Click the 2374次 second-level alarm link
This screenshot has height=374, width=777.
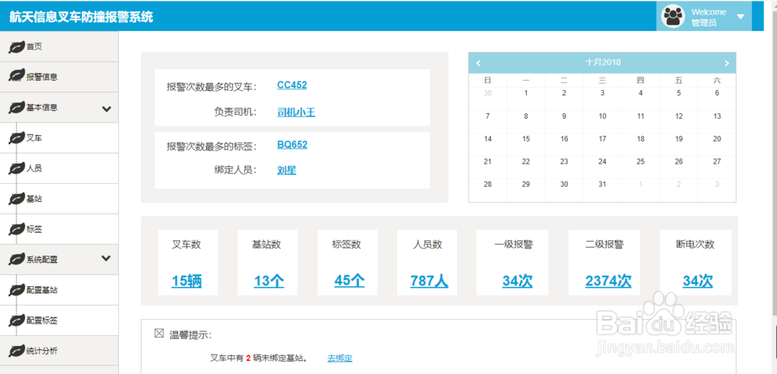(x=608, y=281)
